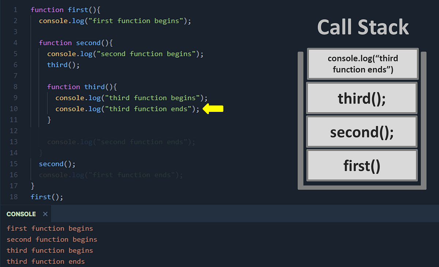Select the greyed-out line 16 log statement
Viewport: 439px width, 267px height.
click(x=110, y=175)
